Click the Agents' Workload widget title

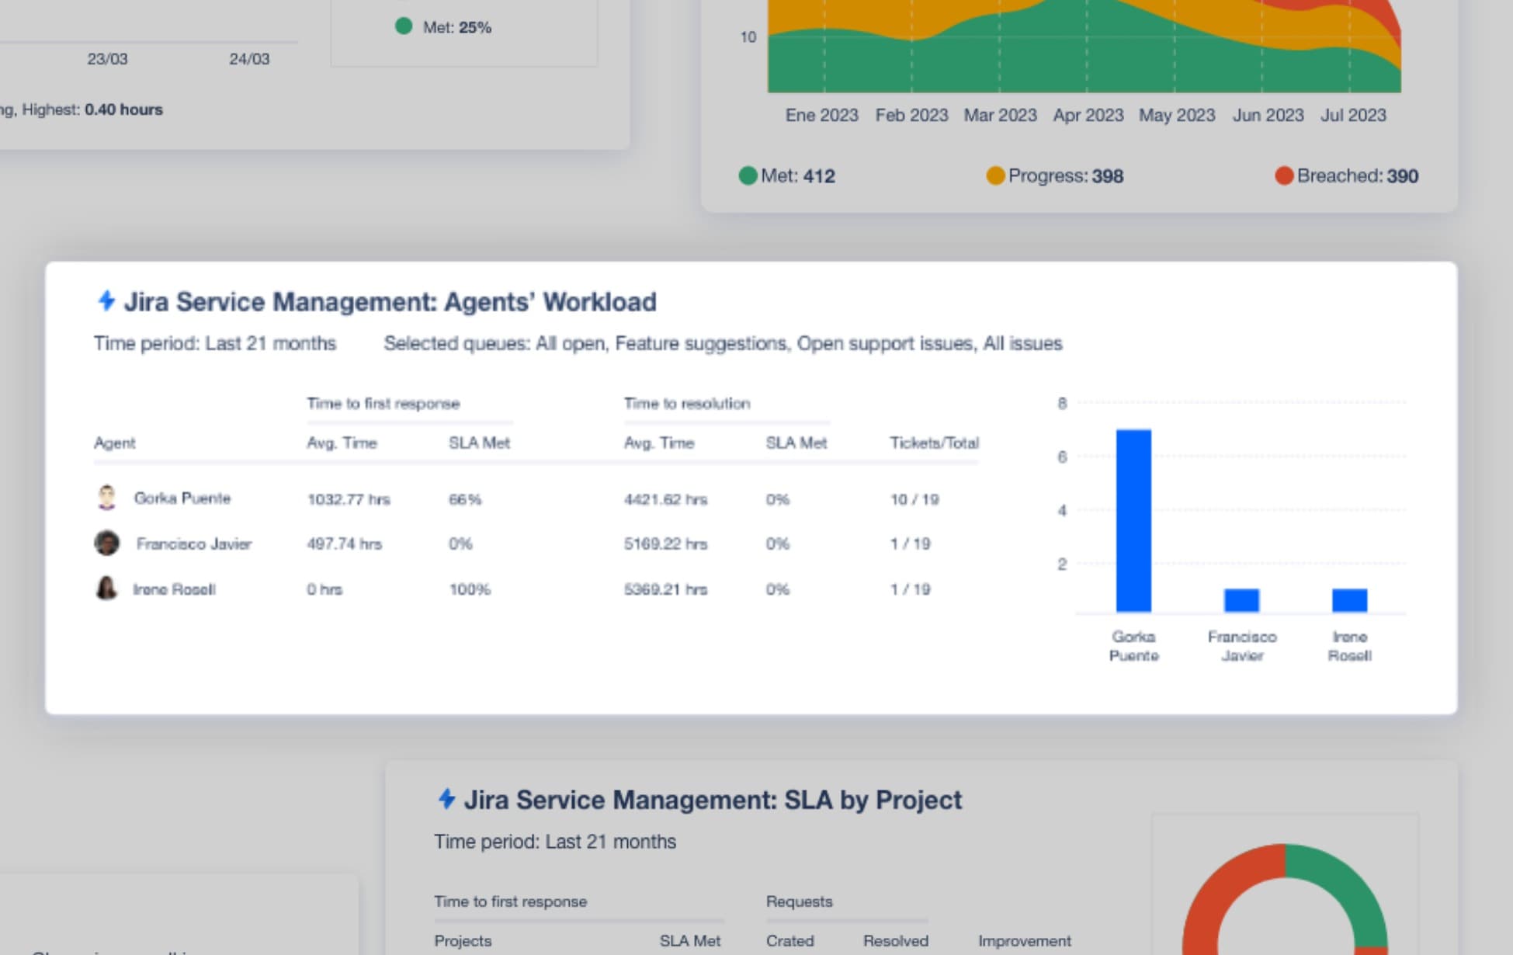(x=390, y=301)
